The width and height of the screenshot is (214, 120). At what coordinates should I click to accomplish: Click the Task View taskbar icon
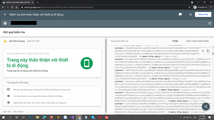click(23, 117)
